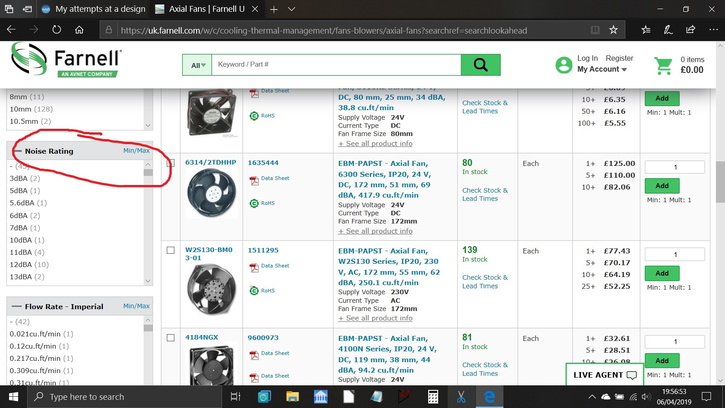Click the browser back arrow
Screen dimensions: 725x408
(x=11, y=30)
